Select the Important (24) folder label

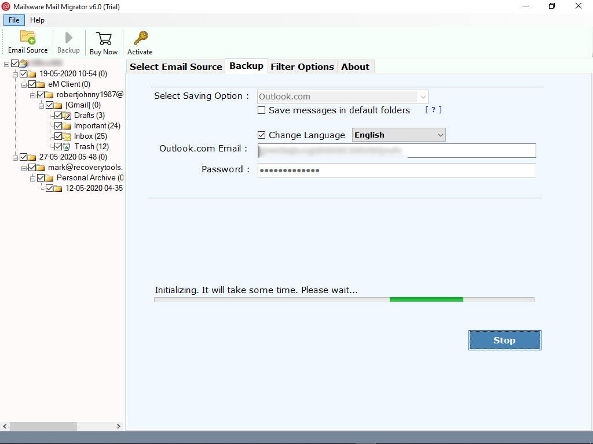click(x=97, y=125)
